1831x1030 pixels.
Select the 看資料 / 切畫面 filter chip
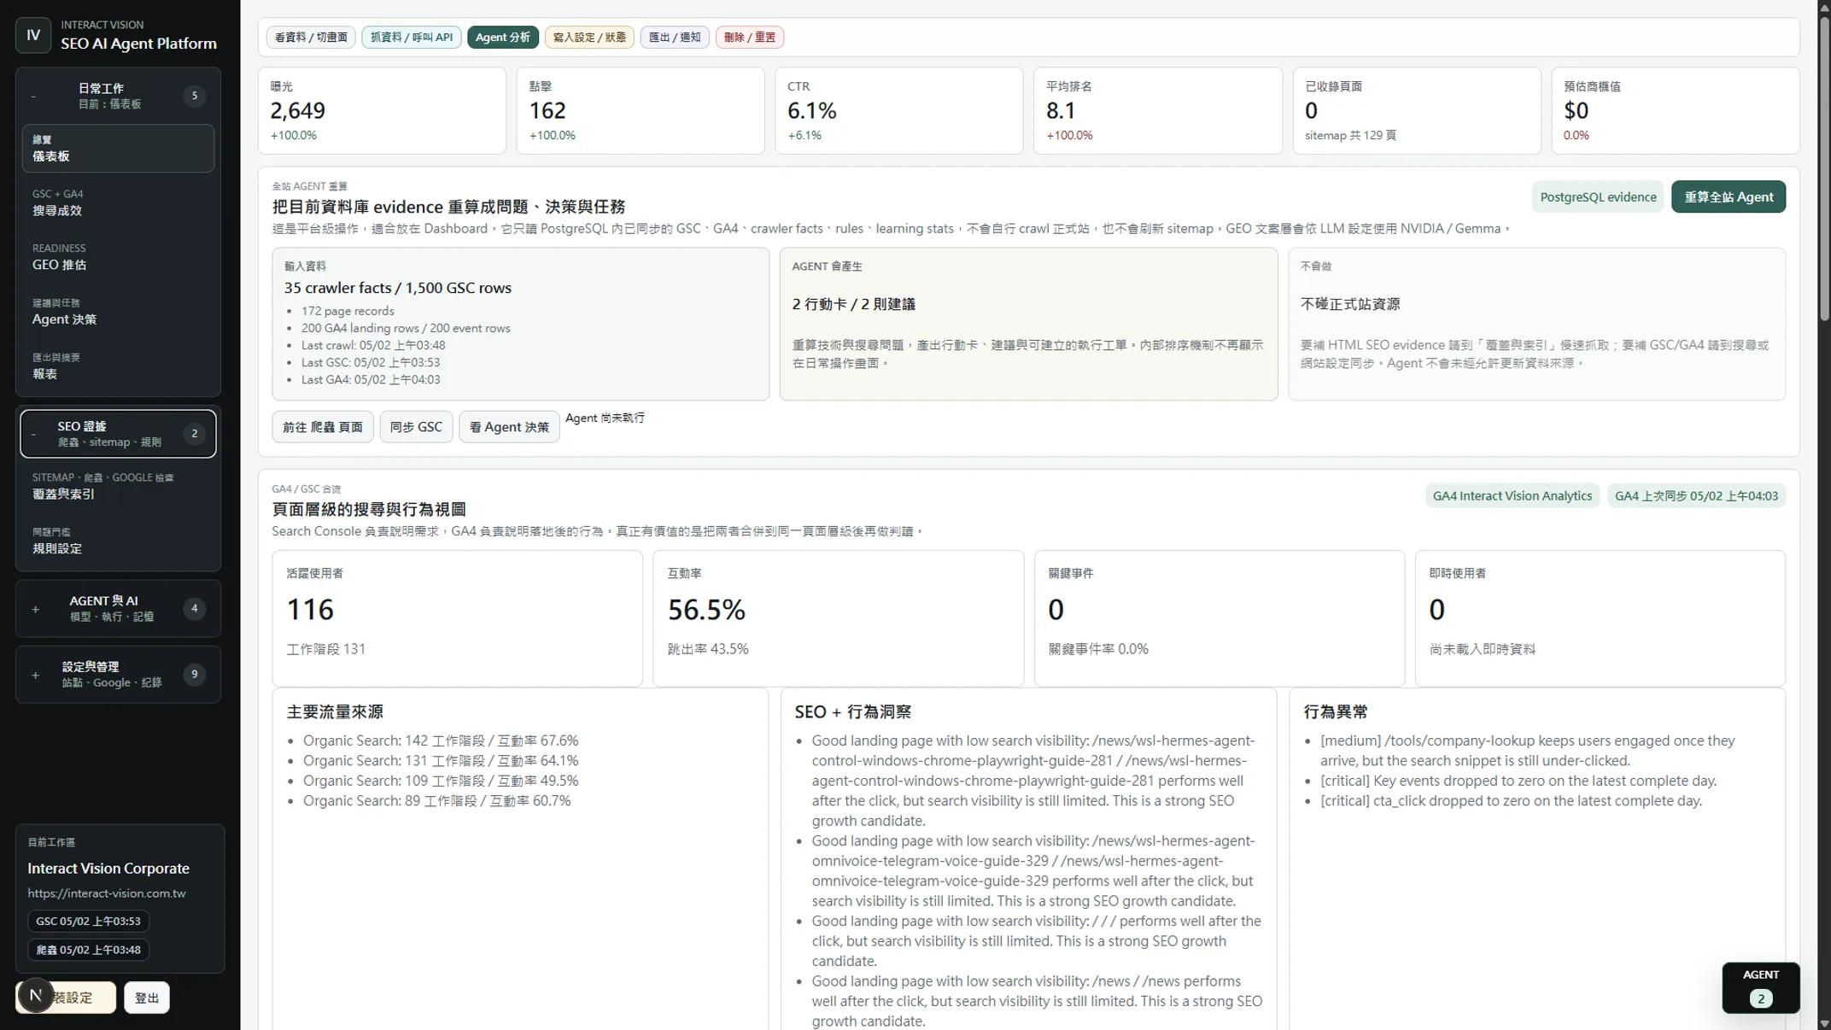click(311, 38)
